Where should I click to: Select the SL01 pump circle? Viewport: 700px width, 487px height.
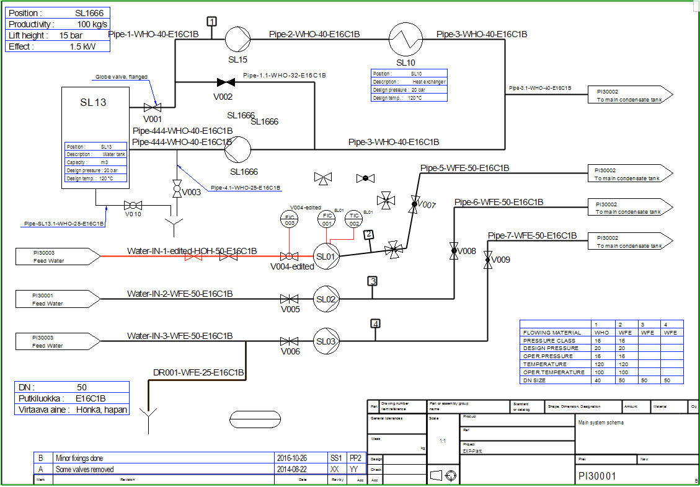[326, 256]
